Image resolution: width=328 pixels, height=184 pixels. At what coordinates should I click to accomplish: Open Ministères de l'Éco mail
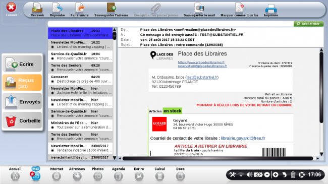pos(80,125)
